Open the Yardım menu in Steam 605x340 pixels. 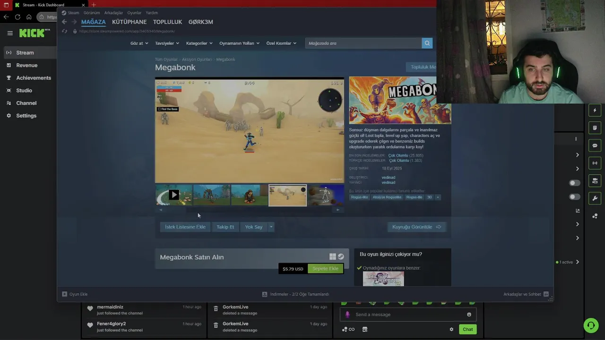pyautogui.click(x=152, y=13)
